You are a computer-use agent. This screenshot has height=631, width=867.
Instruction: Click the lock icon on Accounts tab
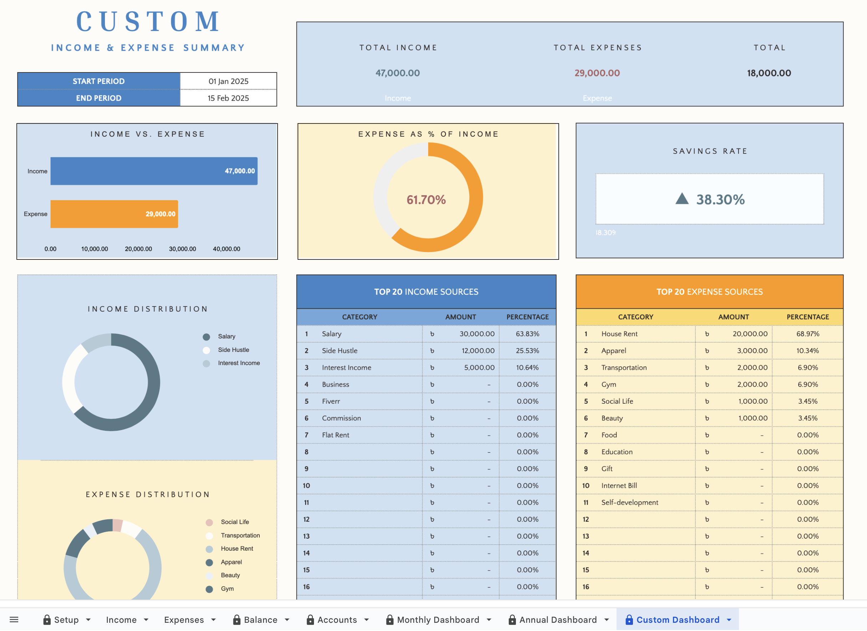(x=310, y=620)
